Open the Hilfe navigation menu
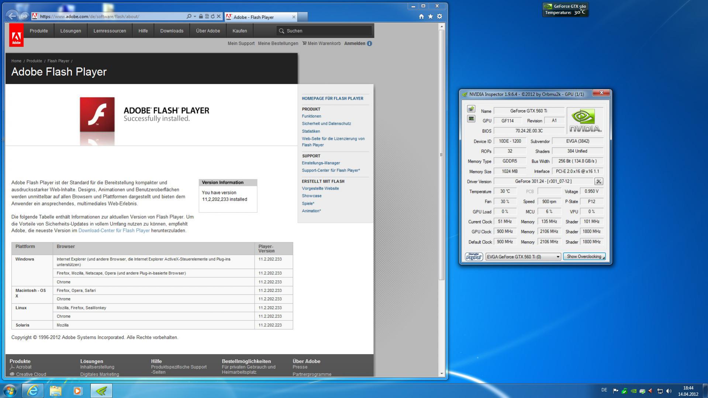The height and width of the screenshot is (398, 708). coord(143,31)
